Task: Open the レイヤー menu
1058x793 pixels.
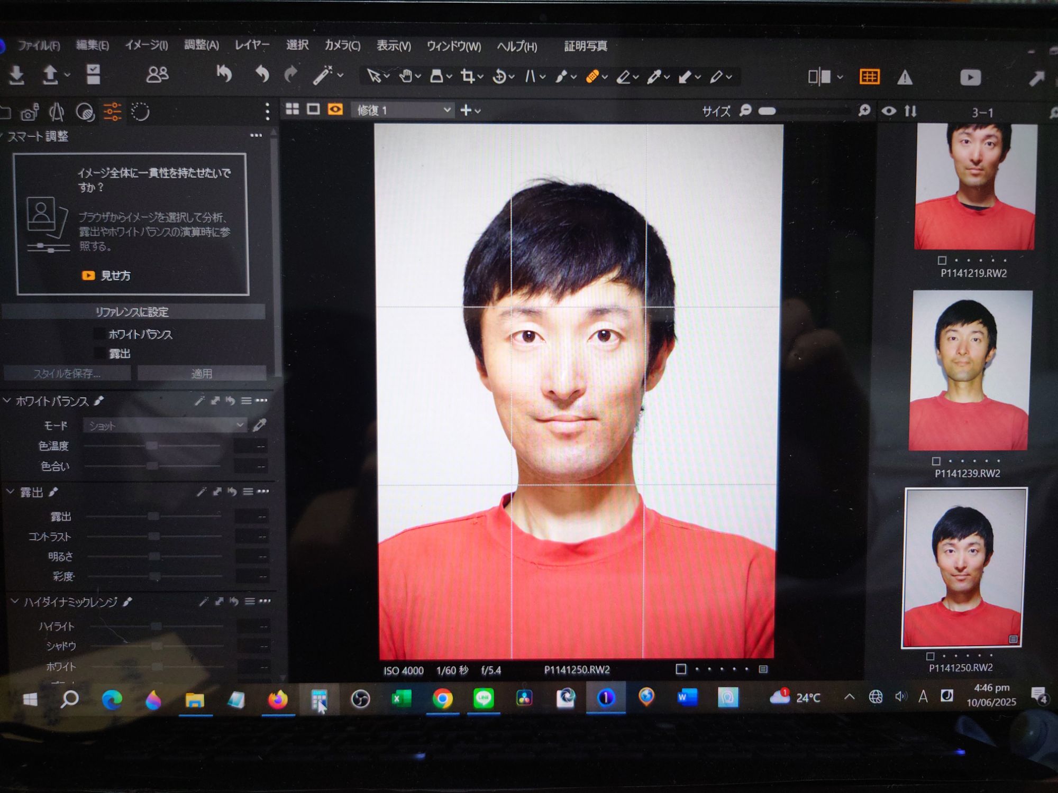Action: 252,45
